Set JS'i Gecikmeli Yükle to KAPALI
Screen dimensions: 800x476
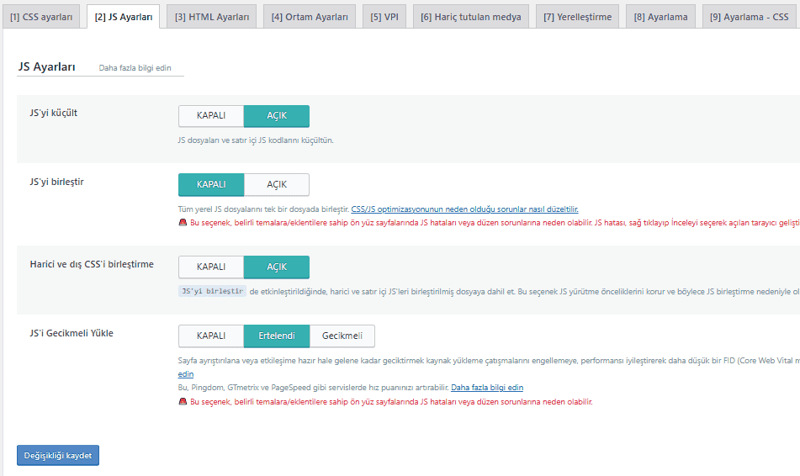(211, 336)
